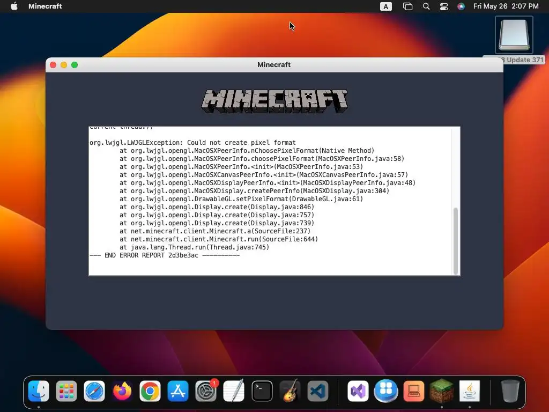Viewport: 549px width, 412px height.
Task: Open the Apple menu
Action: tap(14, 6)
